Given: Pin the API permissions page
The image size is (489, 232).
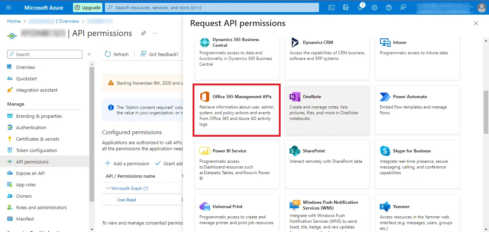Looking at the screenshot, I should click(143, 33).
